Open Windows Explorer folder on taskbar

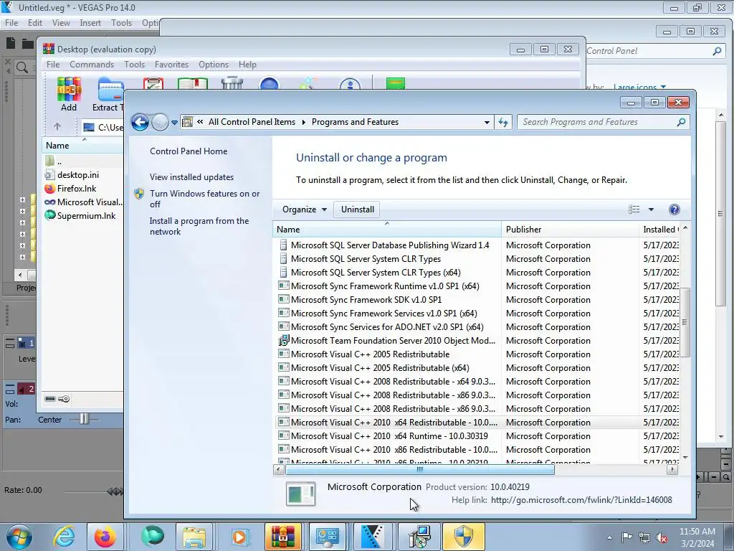pyautogui.click(x=194, y=537)
